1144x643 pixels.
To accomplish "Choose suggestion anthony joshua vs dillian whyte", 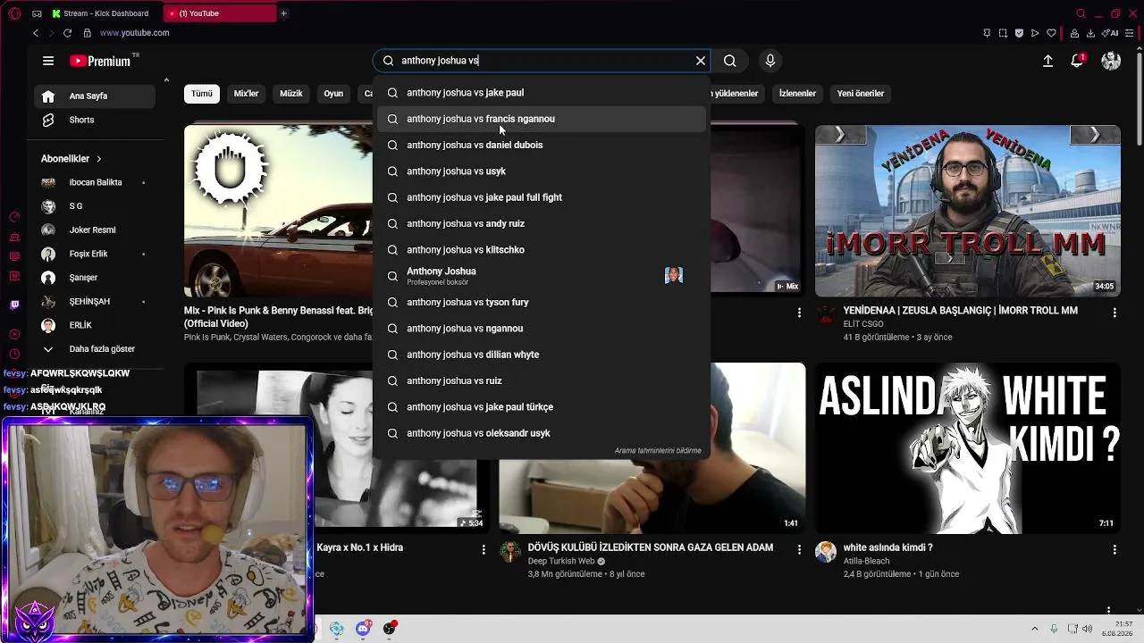I will click(542, 355).
